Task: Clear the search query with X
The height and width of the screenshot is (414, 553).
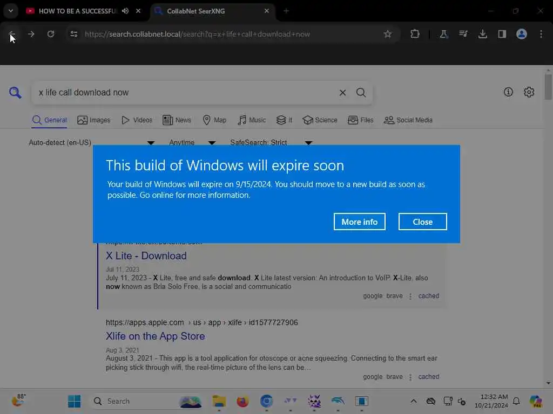Action: pyautogui.click(x=342, y=93)
